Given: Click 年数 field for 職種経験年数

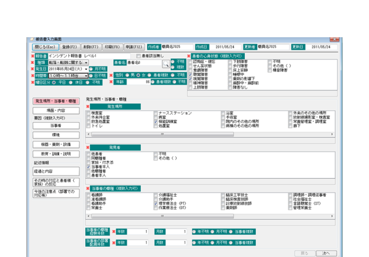Looking at the screenshot, I should tap(137, 232).
